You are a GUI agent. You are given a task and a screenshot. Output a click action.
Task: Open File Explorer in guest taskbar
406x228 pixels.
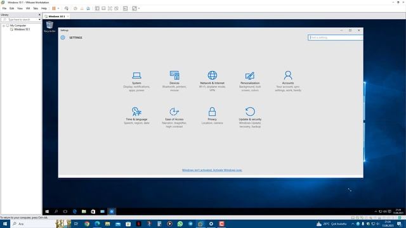pyautogui.click(x=84, y=212)
